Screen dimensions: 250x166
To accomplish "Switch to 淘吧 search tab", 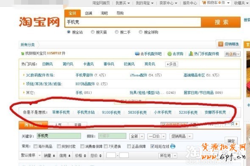I will pyautogui.click(x=104, y=13).
